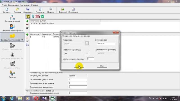180x101 pixels.
Task: Click the Открыть toolbar icon
Action: 17,10
